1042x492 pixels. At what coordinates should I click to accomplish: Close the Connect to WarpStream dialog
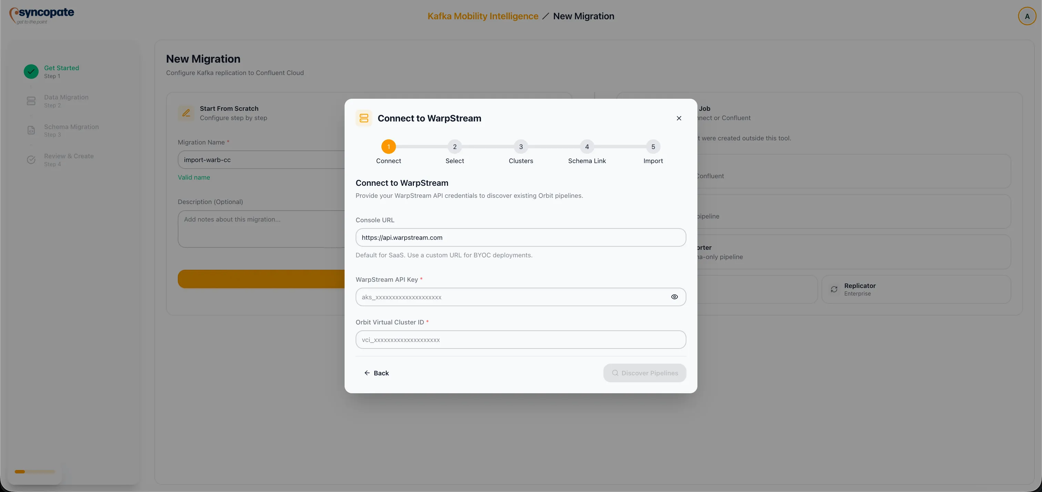679,118
